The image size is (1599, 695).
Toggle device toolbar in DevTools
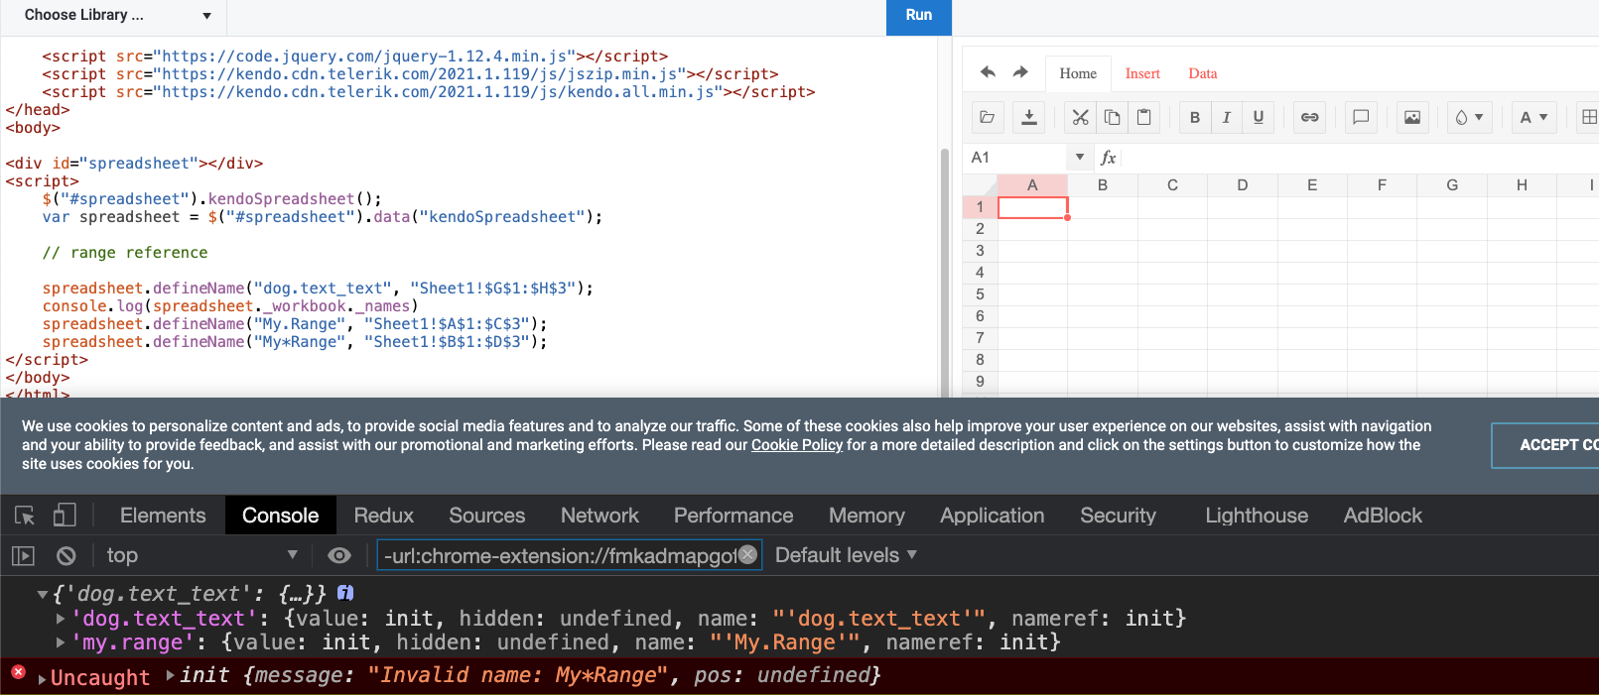65,516
